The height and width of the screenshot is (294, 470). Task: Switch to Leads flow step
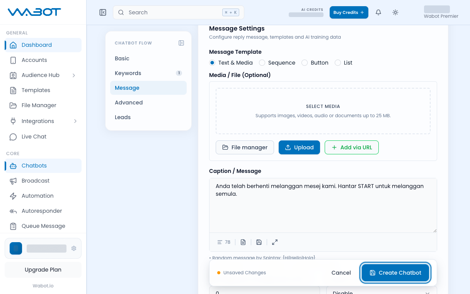148,117
